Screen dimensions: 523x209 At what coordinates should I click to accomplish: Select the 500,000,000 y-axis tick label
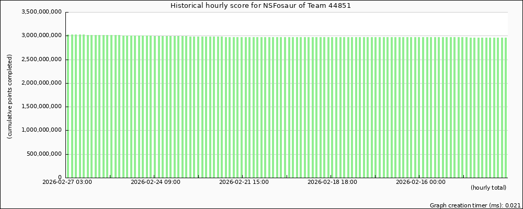tap(45, 154)
